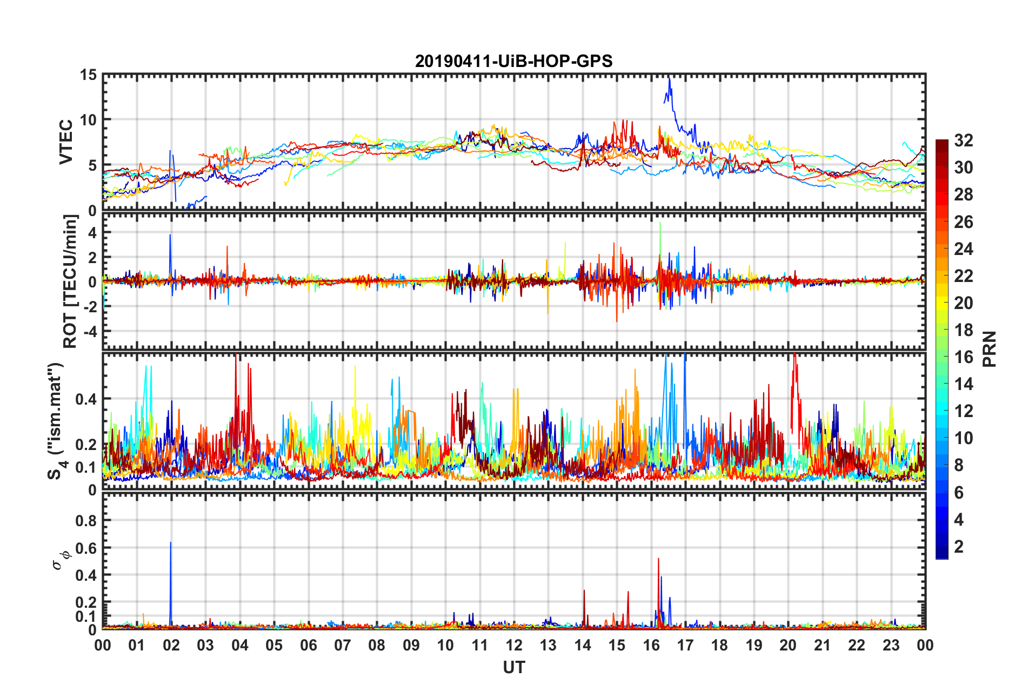Click the UT x-axis label
The image size is (1028, 698).
click(513, 668)
